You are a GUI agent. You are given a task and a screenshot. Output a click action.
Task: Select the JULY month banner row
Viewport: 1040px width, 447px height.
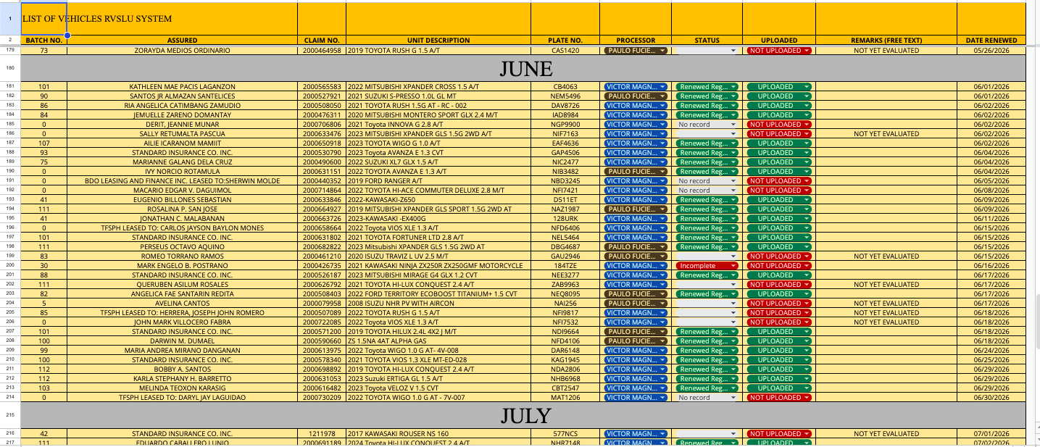click(x=524, y=416)
